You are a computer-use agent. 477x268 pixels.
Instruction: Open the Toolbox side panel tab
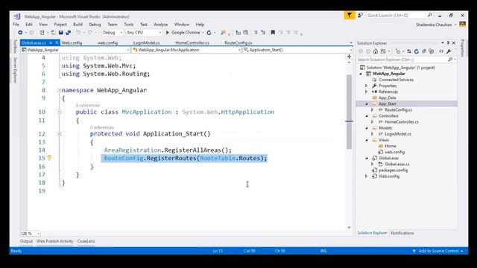coord(15,46)
